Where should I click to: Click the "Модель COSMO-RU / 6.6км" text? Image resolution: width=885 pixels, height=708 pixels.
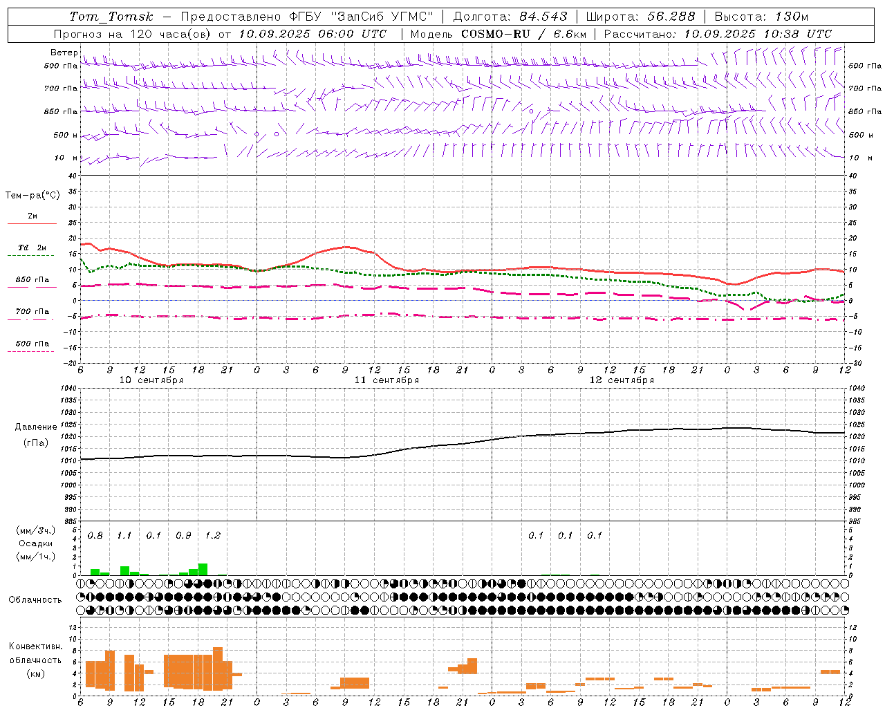tap(498, 34)
